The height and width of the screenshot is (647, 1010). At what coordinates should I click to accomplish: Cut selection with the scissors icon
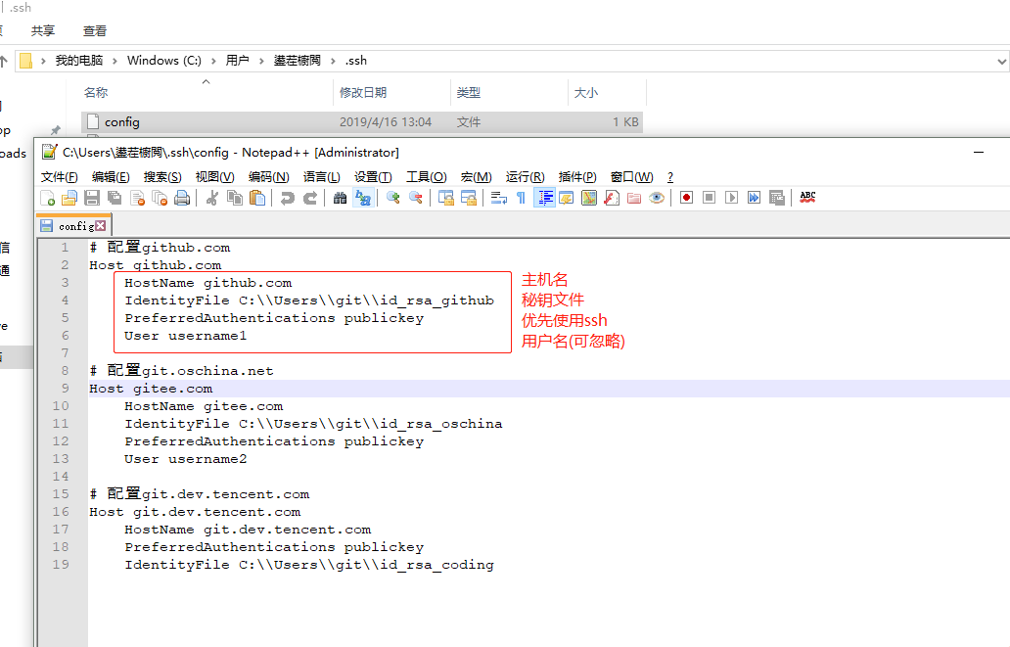212,198
